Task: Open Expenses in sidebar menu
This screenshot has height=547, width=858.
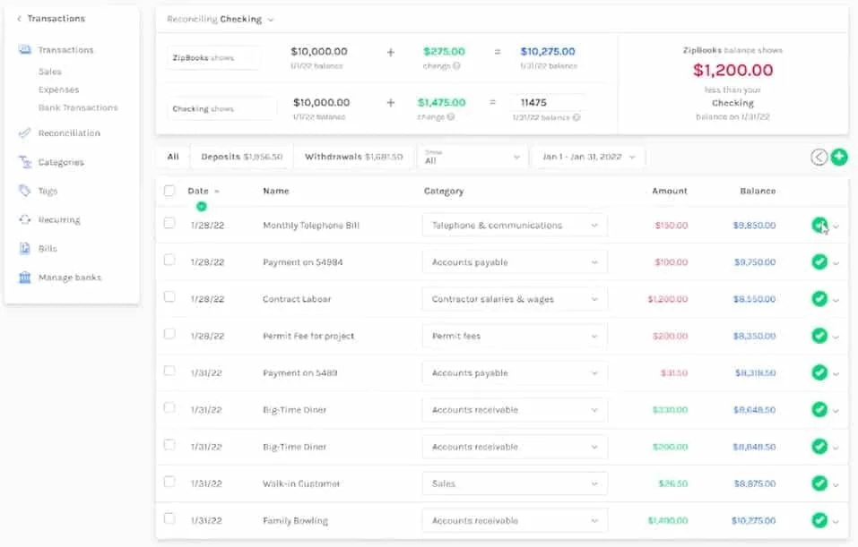Action: coord(58,90)
